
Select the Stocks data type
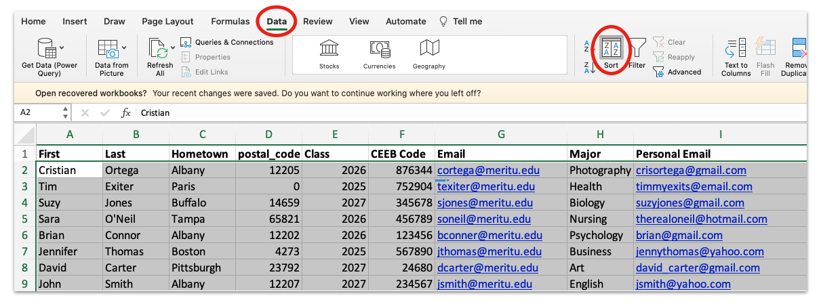[x=329, y=54]
